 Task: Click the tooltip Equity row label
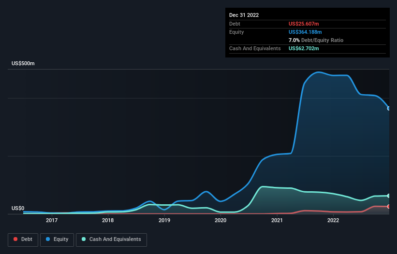coord(236,32)
